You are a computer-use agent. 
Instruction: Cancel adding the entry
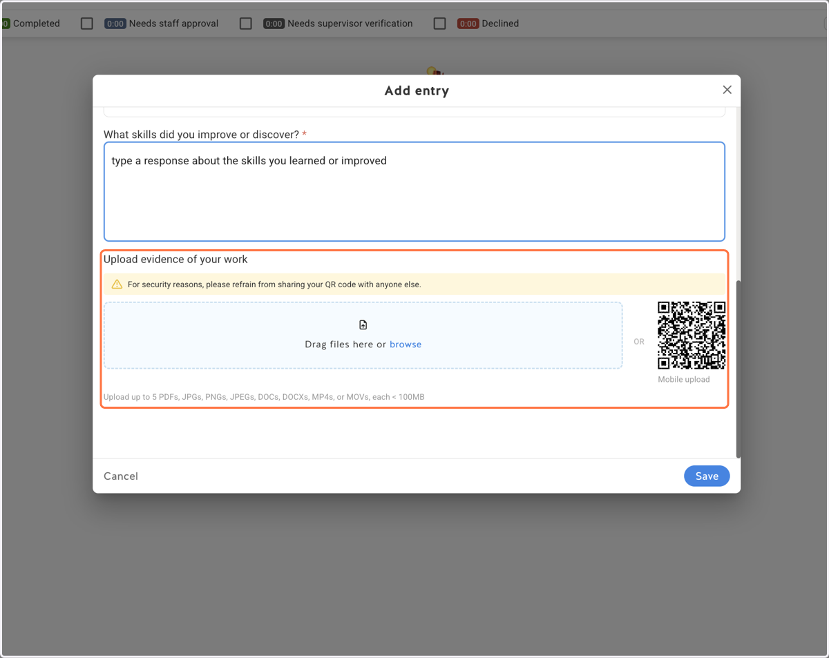(x=121, y=476)
